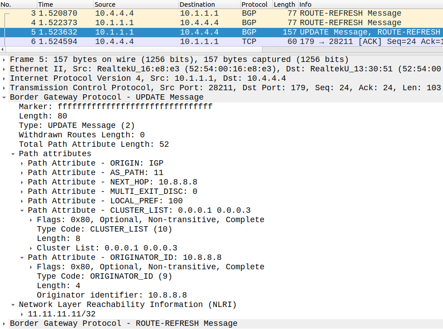This screenshot has height=329, width=443.
Task: Expand the ORIGINATOR_ID Flags 0x80 row
Action: [31, 267]
